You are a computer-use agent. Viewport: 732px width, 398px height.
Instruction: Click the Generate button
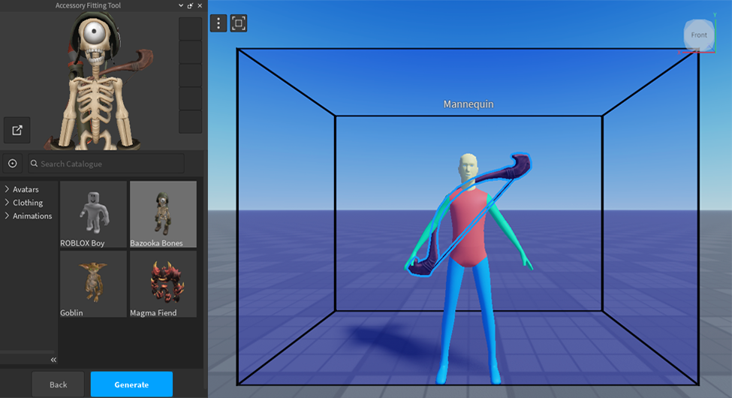pyautogui.click(x=131, y=384)
